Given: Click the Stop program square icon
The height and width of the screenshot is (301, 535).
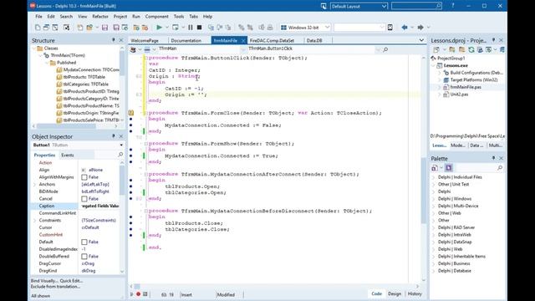Looking at the screenshot, I should coord(199,28).
